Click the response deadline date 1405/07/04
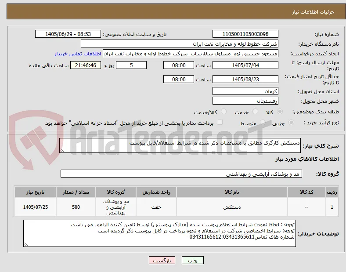The width and height of the screenshot is (346, 272). [245, 65]
